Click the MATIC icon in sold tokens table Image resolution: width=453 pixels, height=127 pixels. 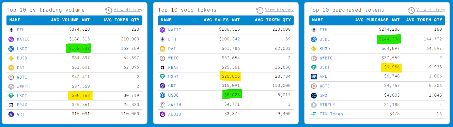click(162, 30)
